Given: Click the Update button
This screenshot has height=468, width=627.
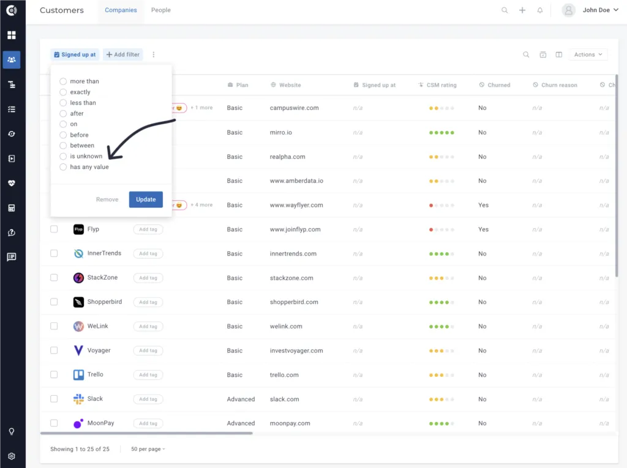Looking at the screenshot, I should 146,199.
